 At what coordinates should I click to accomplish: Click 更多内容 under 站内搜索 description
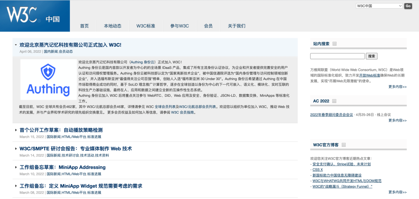[x=397, y=87]
